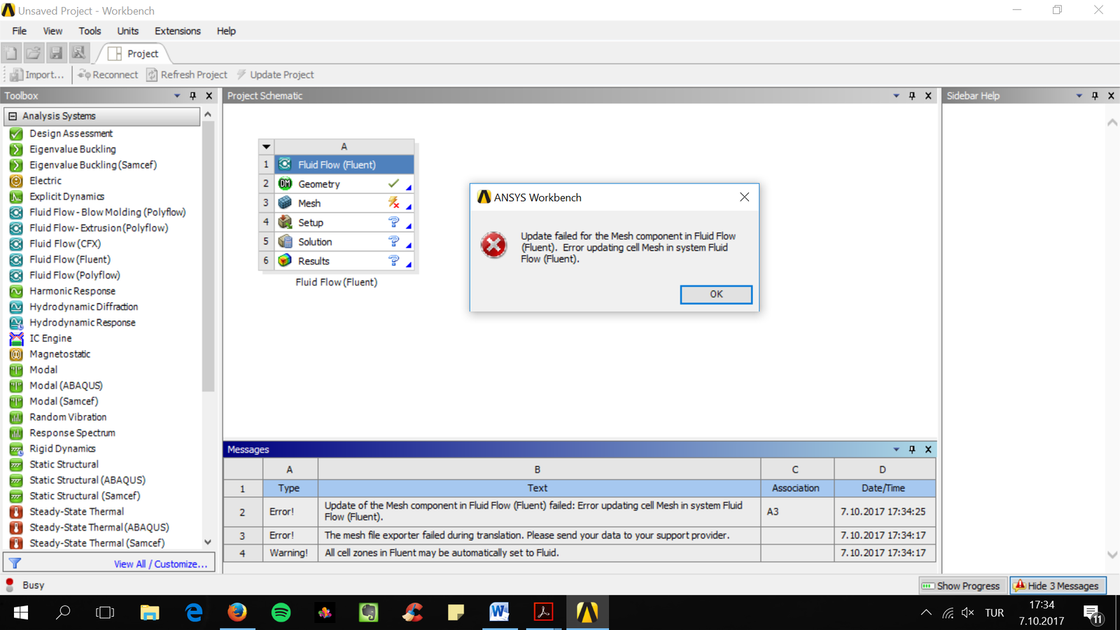Close the ANSYS Workbench error dialog
This screenshot has height=630, width=1120.
pos(745,197)
